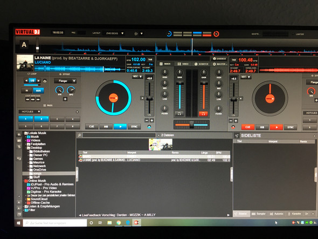This screenshot has width=318, height=239.
Task: Expand the Listen & Empfehlungen node
Action: click(x=24, y=206)
